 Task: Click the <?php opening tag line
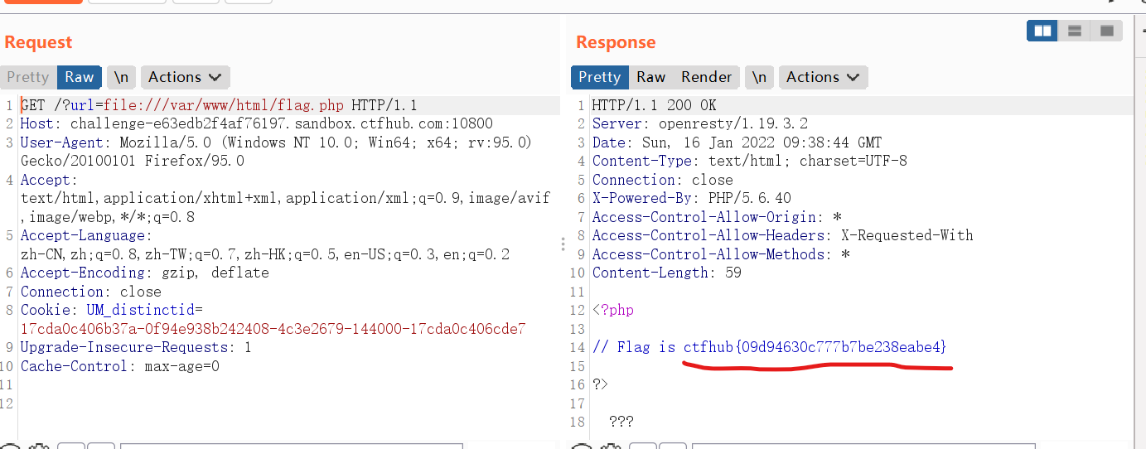click(613, 310)
